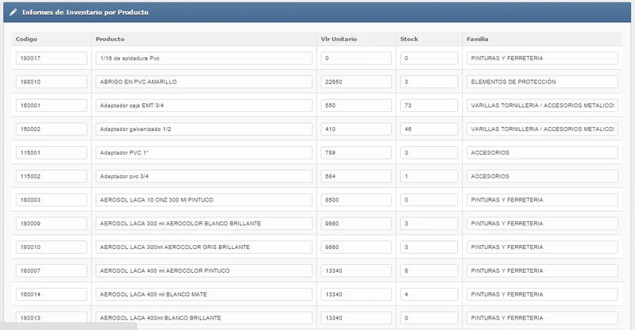This screenshot has height=330, width=635.
Task: Select the code field containing 115001
Action: click(50, 152)
